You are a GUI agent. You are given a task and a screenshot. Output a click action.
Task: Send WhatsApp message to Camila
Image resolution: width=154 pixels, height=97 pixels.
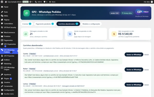pyautogui.click(x=134, y=54)
